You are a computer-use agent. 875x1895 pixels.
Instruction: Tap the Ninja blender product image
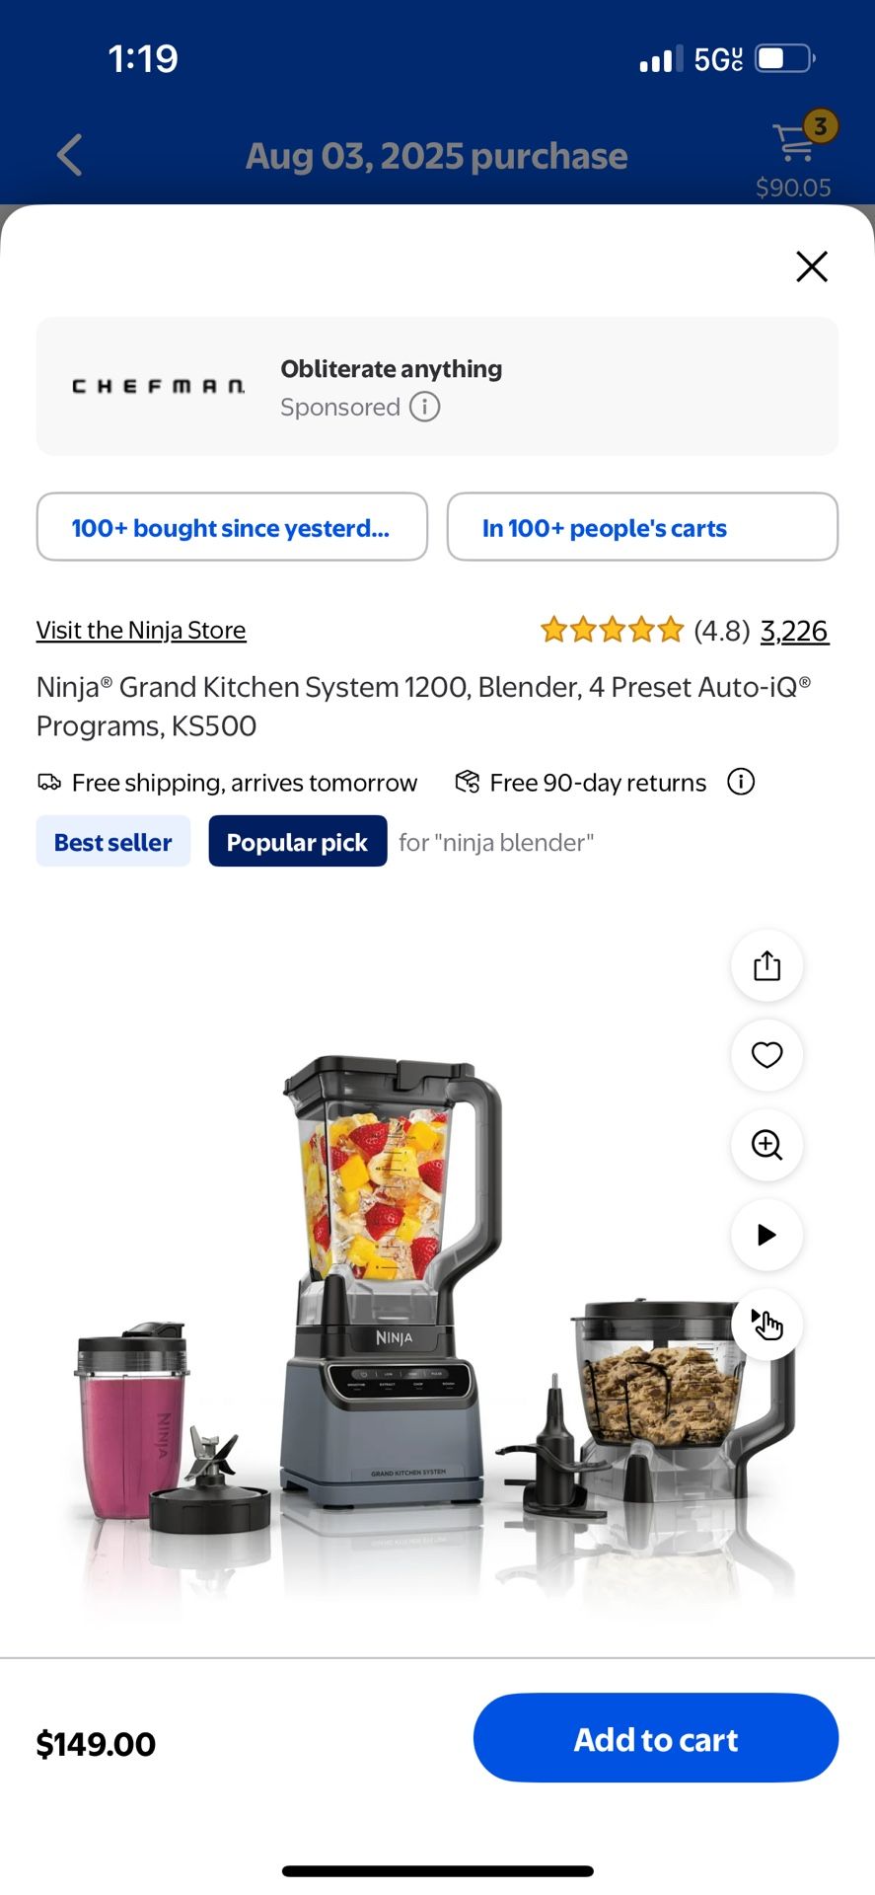point(395,1283)
